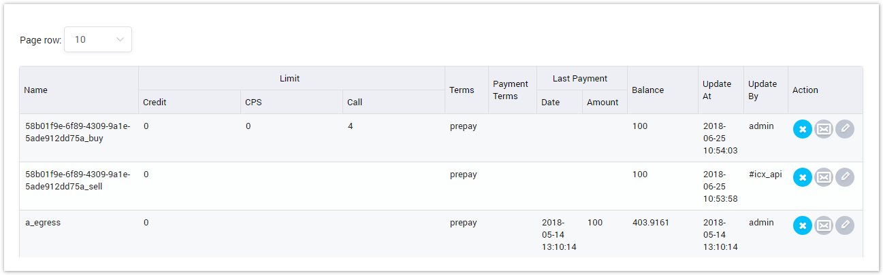Click edit pencil icon for 5ade912dd75a_sell row
883x275 pixels.
[845, 177]
